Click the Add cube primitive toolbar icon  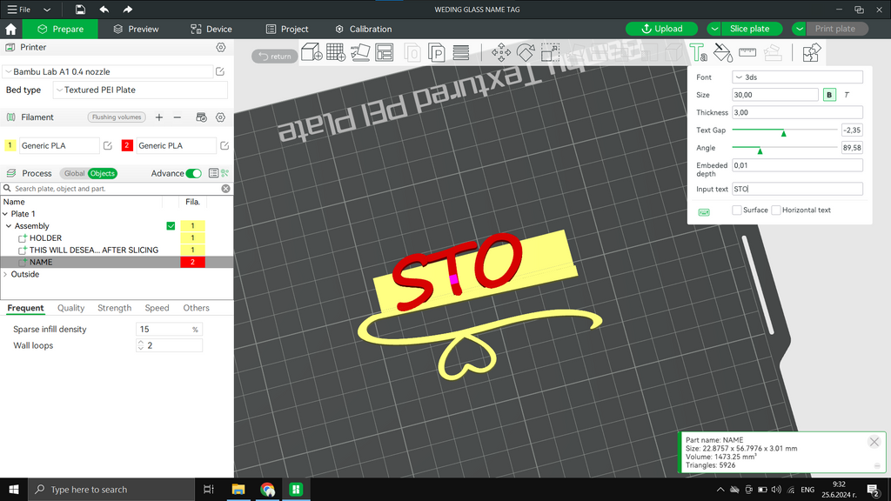pos(312,53)
